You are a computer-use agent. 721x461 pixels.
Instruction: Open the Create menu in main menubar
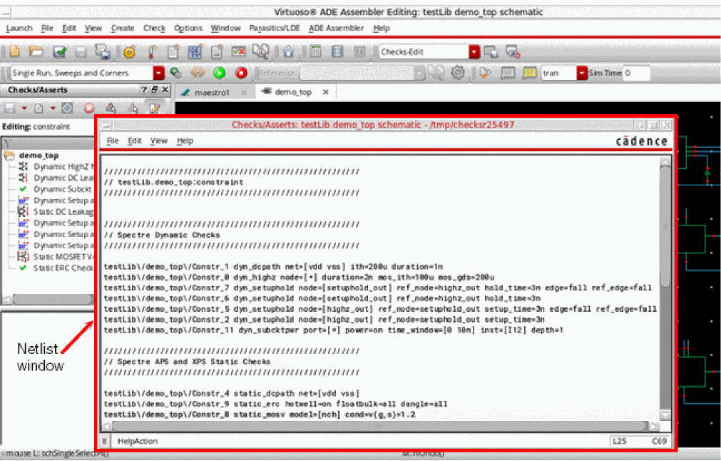click(123, 28)
